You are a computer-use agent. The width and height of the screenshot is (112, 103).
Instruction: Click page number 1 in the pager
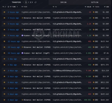(x=26, y=2)
